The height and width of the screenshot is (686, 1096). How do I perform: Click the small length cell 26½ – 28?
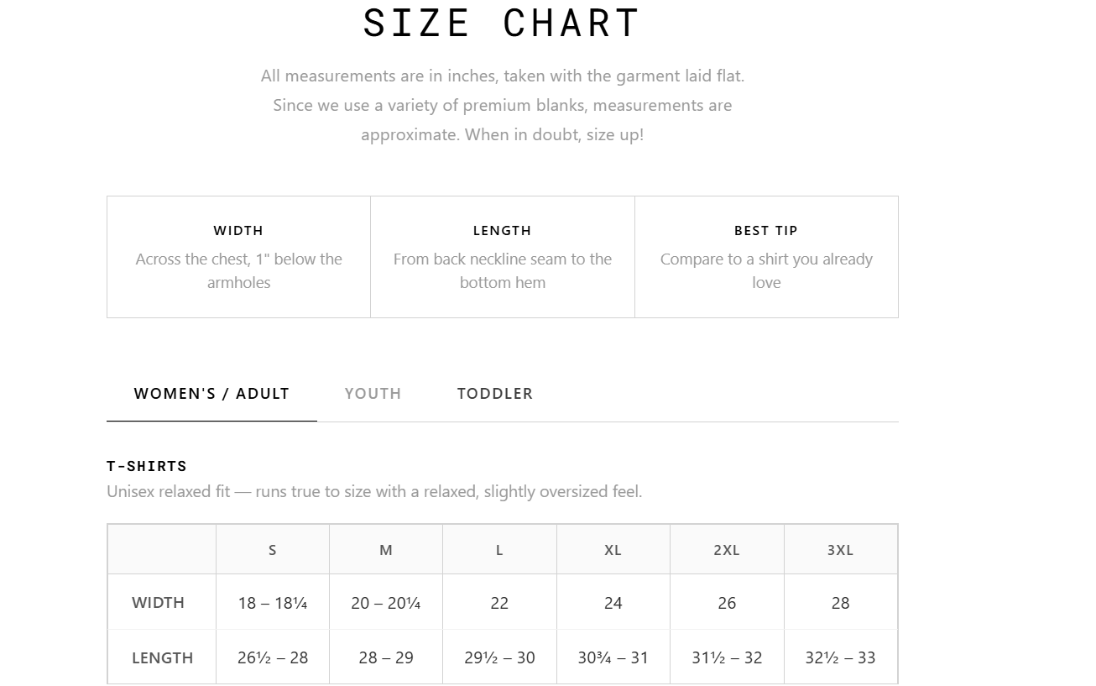[x=273, y=657]
